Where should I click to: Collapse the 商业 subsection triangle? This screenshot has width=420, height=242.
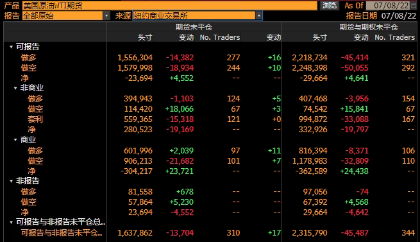tap(15, 140)
